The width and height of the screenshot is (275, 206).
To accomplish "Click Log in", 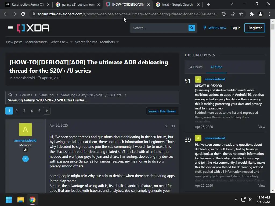I will 236,28.
